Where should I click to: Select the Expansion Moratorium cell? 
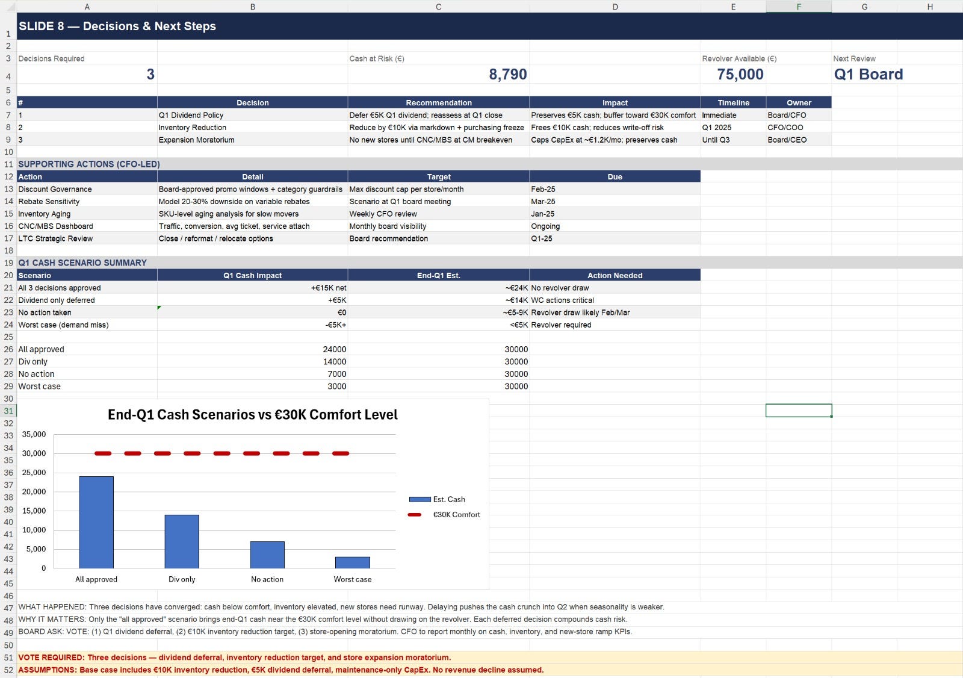(252, 140)
